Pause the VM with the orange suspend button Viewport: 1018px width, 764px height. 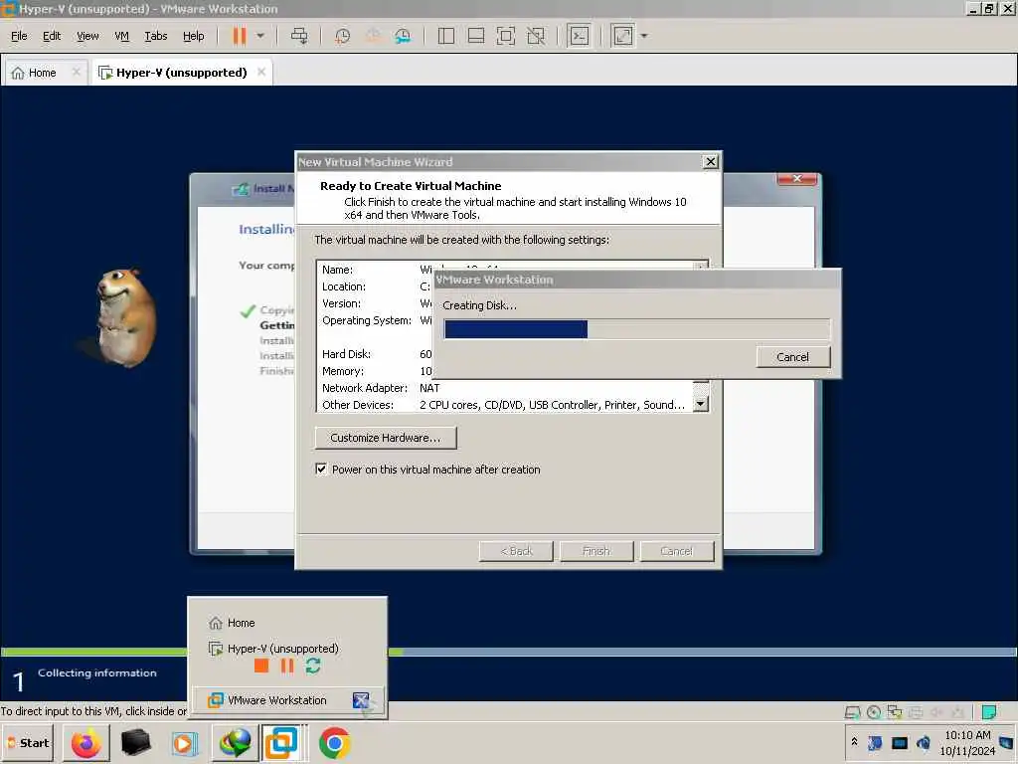pyautogui.click(x=240, y=36)
